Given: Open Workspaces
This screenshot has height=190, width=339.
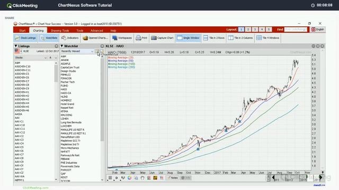Looking at the screenshot, I should [x=122, y=38].
